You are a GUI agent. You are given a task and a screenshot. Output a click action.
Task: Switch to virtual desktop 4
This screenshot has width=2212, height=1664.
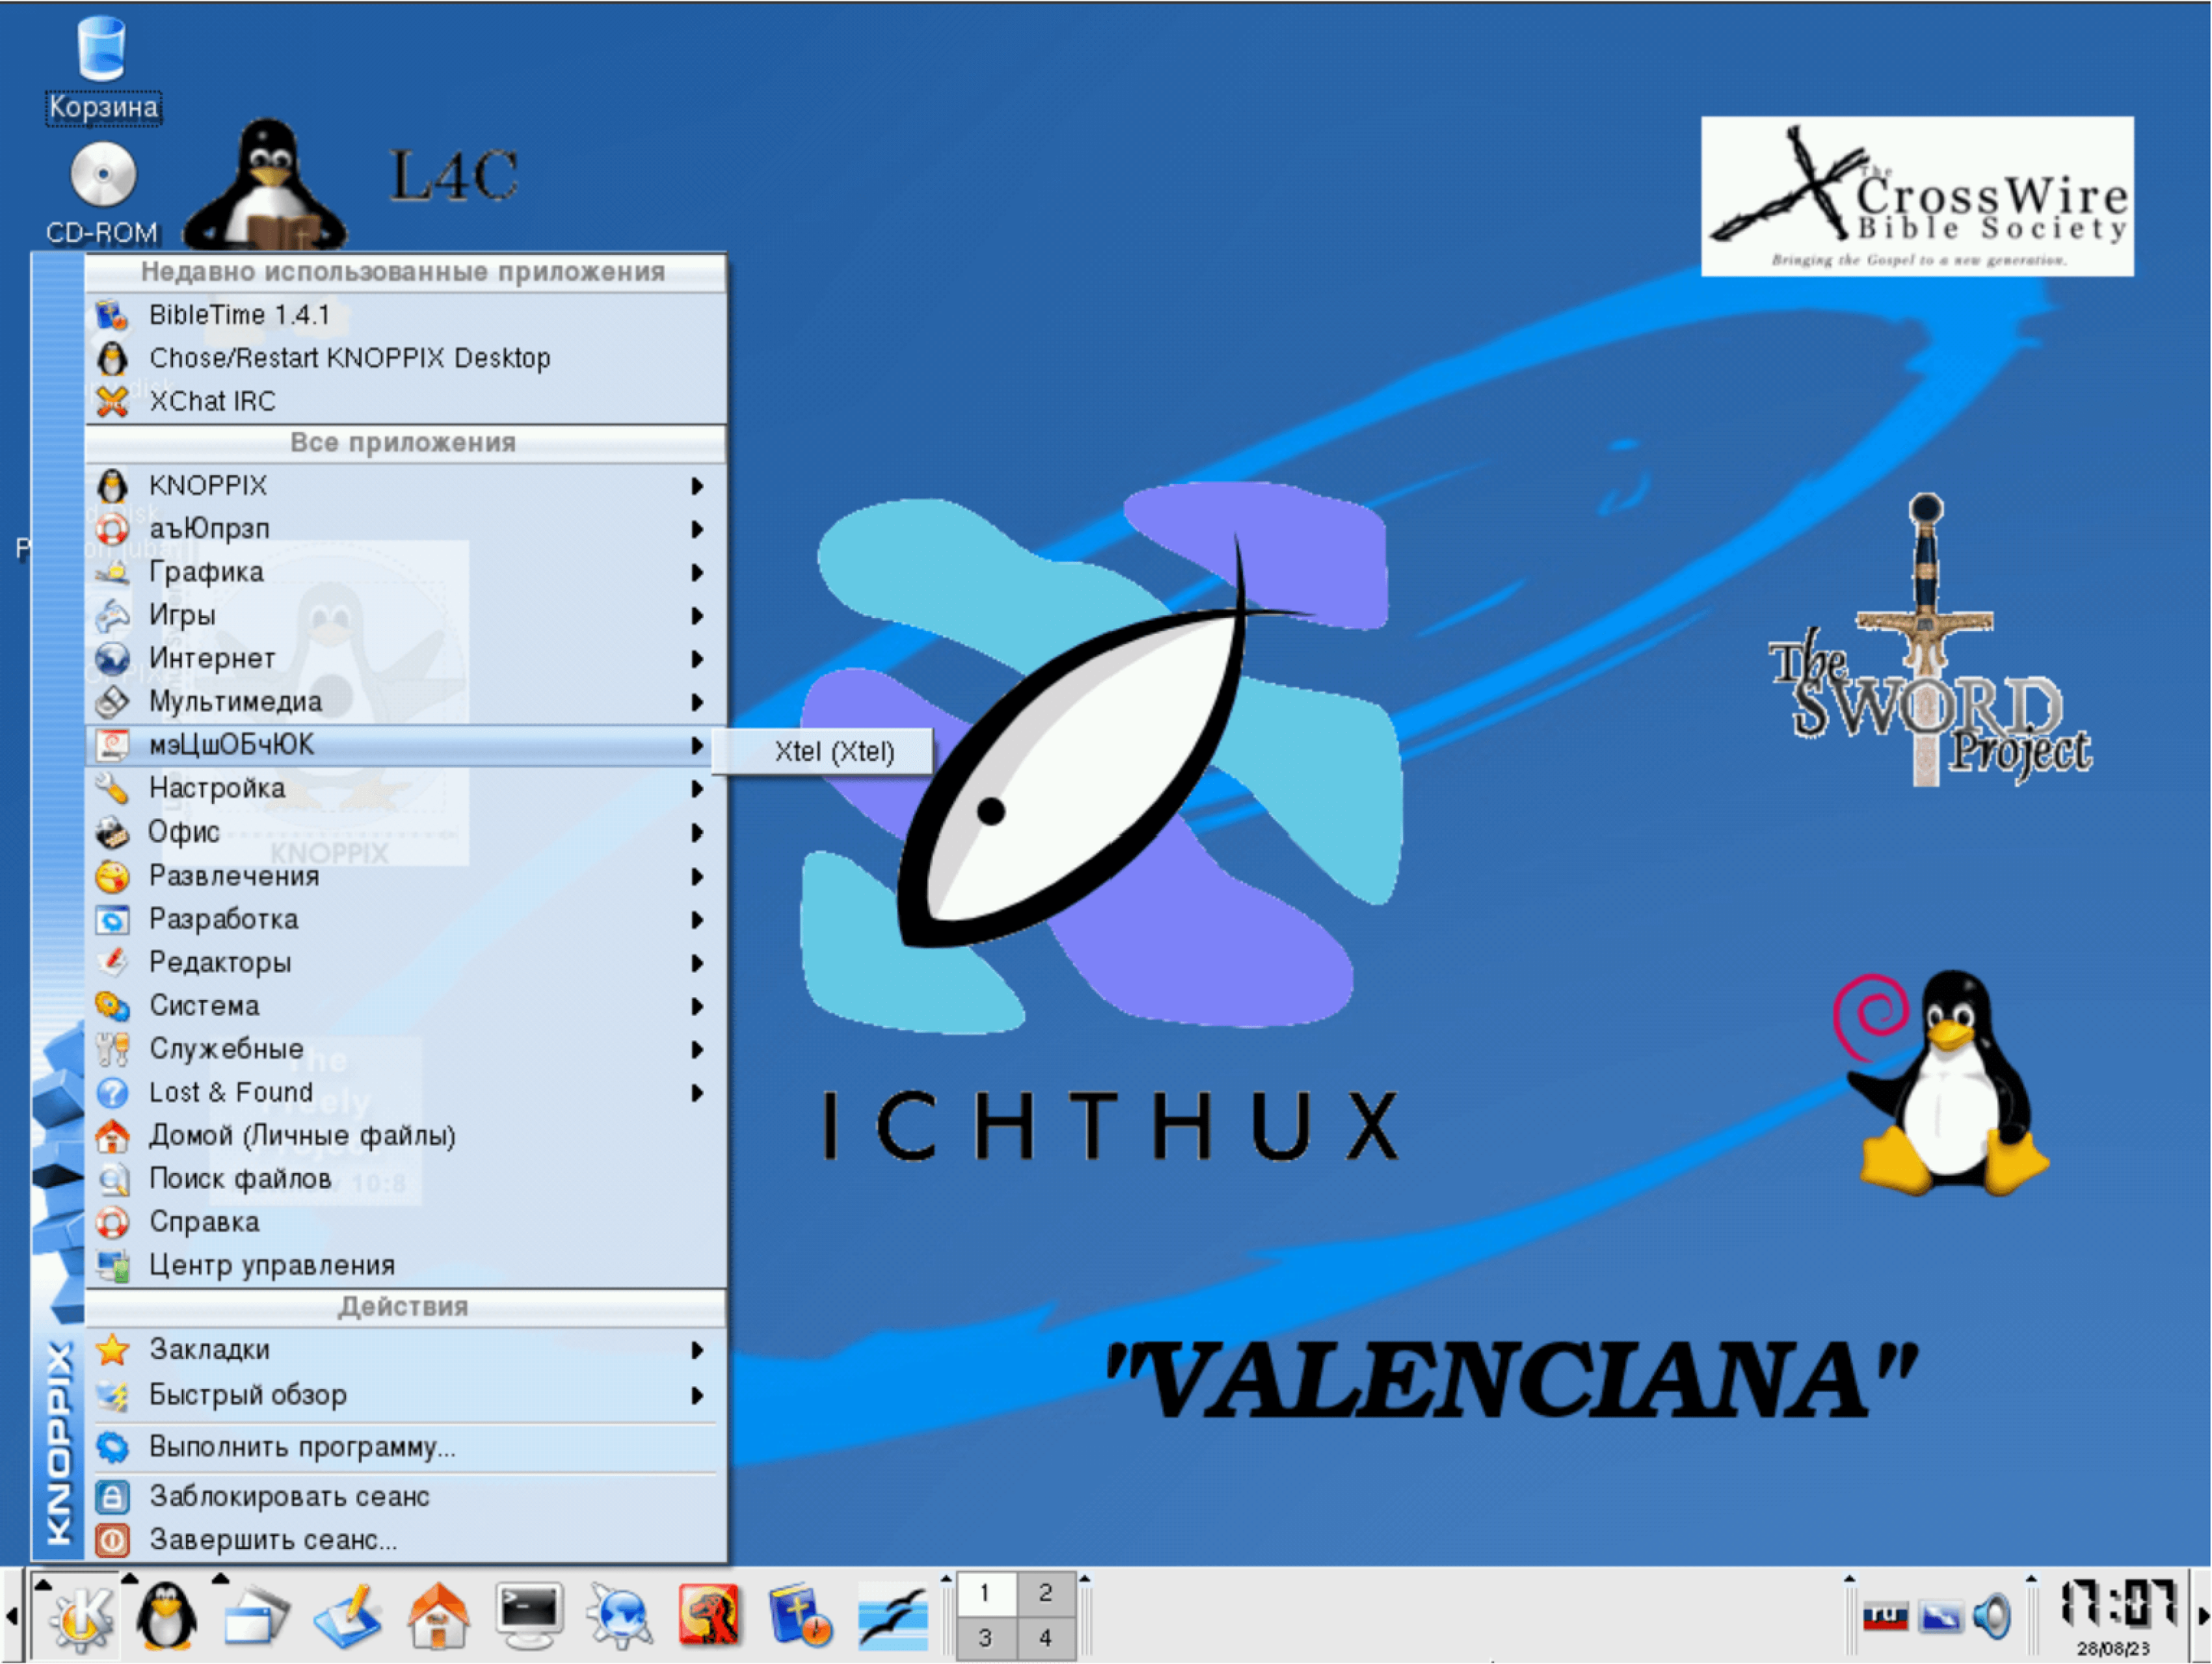[x=1045, y=1638]
